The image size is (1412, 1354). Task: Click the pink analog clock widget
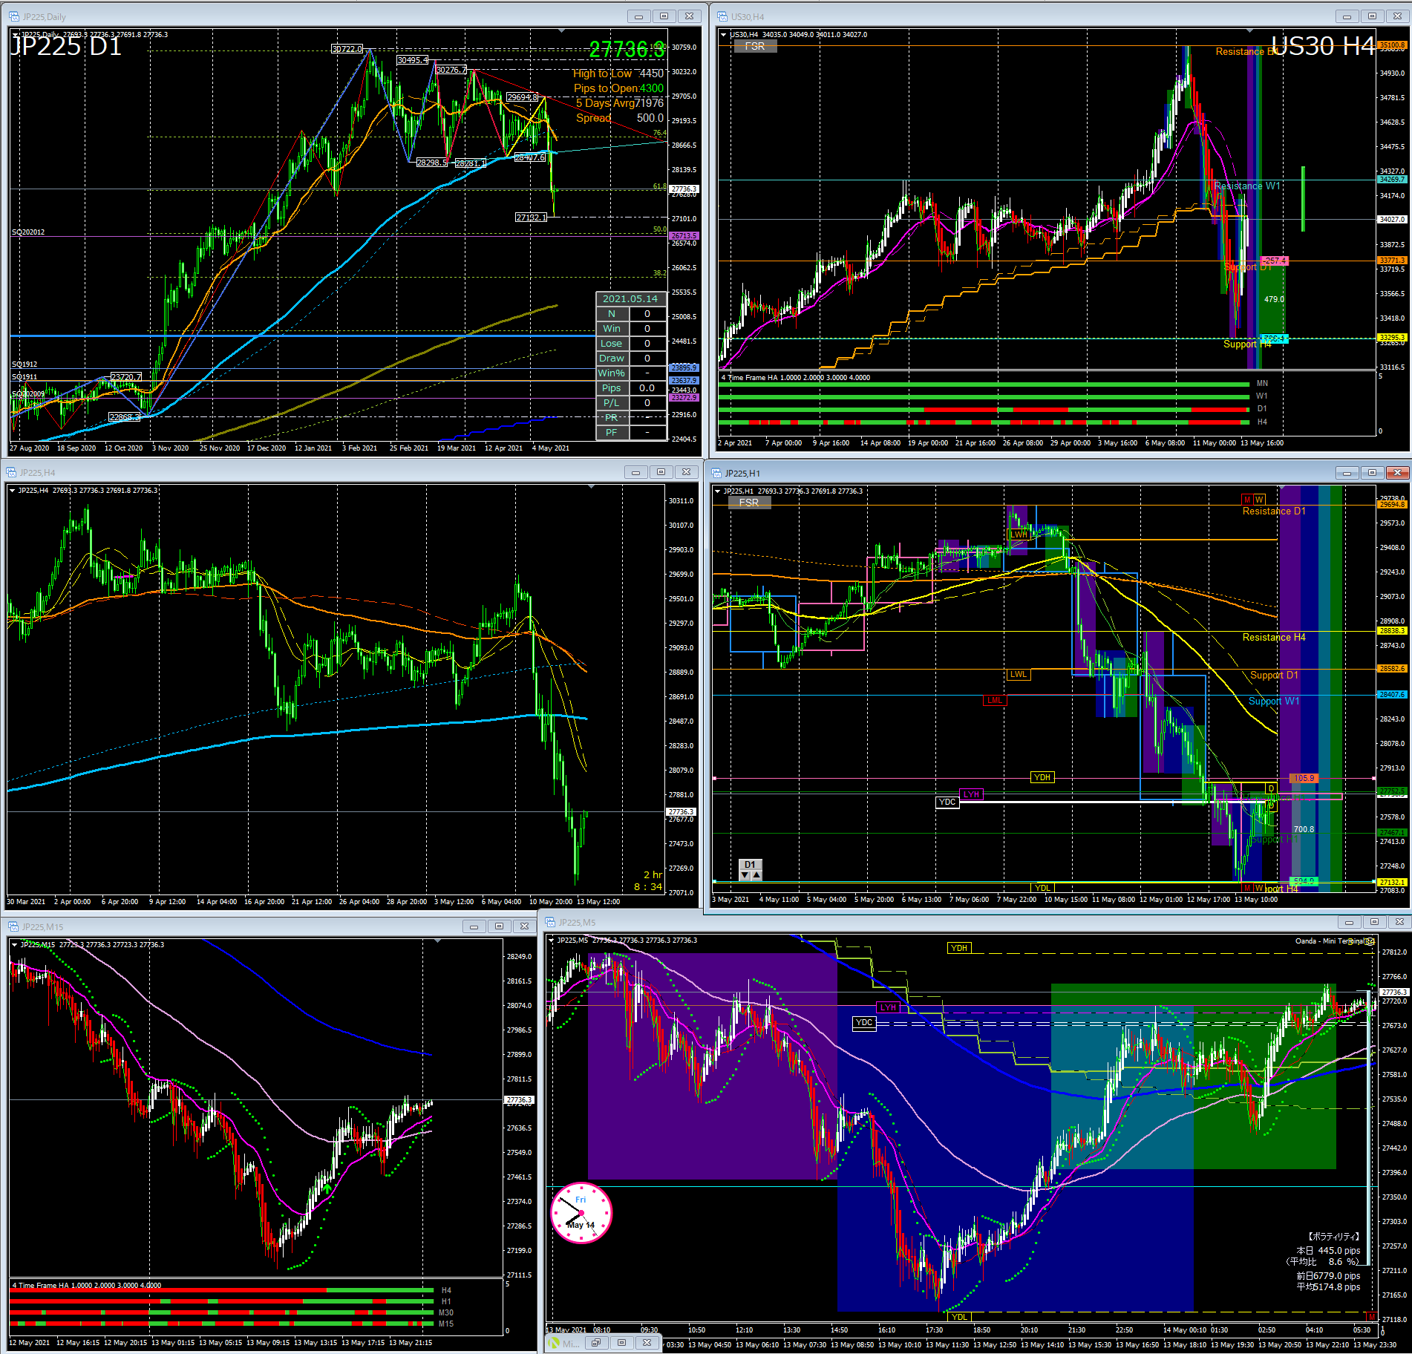point(581,1212)
